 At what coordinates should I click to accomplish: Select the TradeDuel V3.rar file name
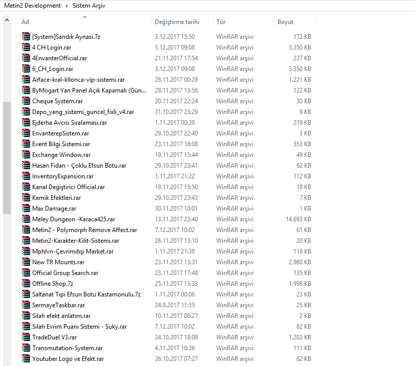point(55,337)
